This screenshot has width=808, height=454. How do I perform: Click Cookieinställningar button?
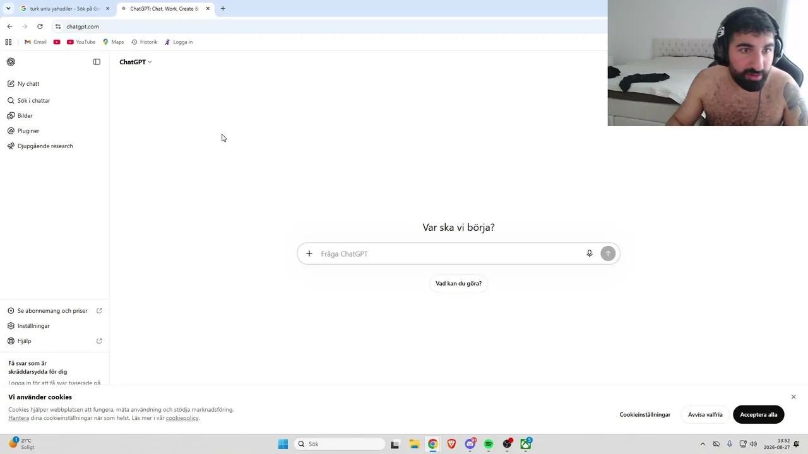coord(645,414)
